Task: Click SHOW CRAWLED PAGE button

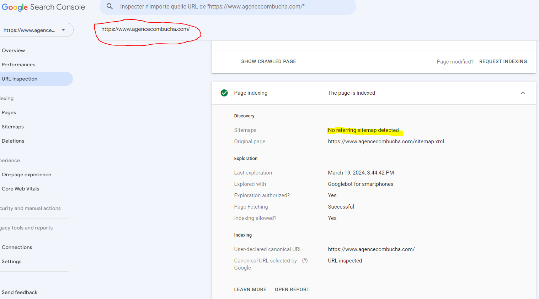Action: (268, 61)
